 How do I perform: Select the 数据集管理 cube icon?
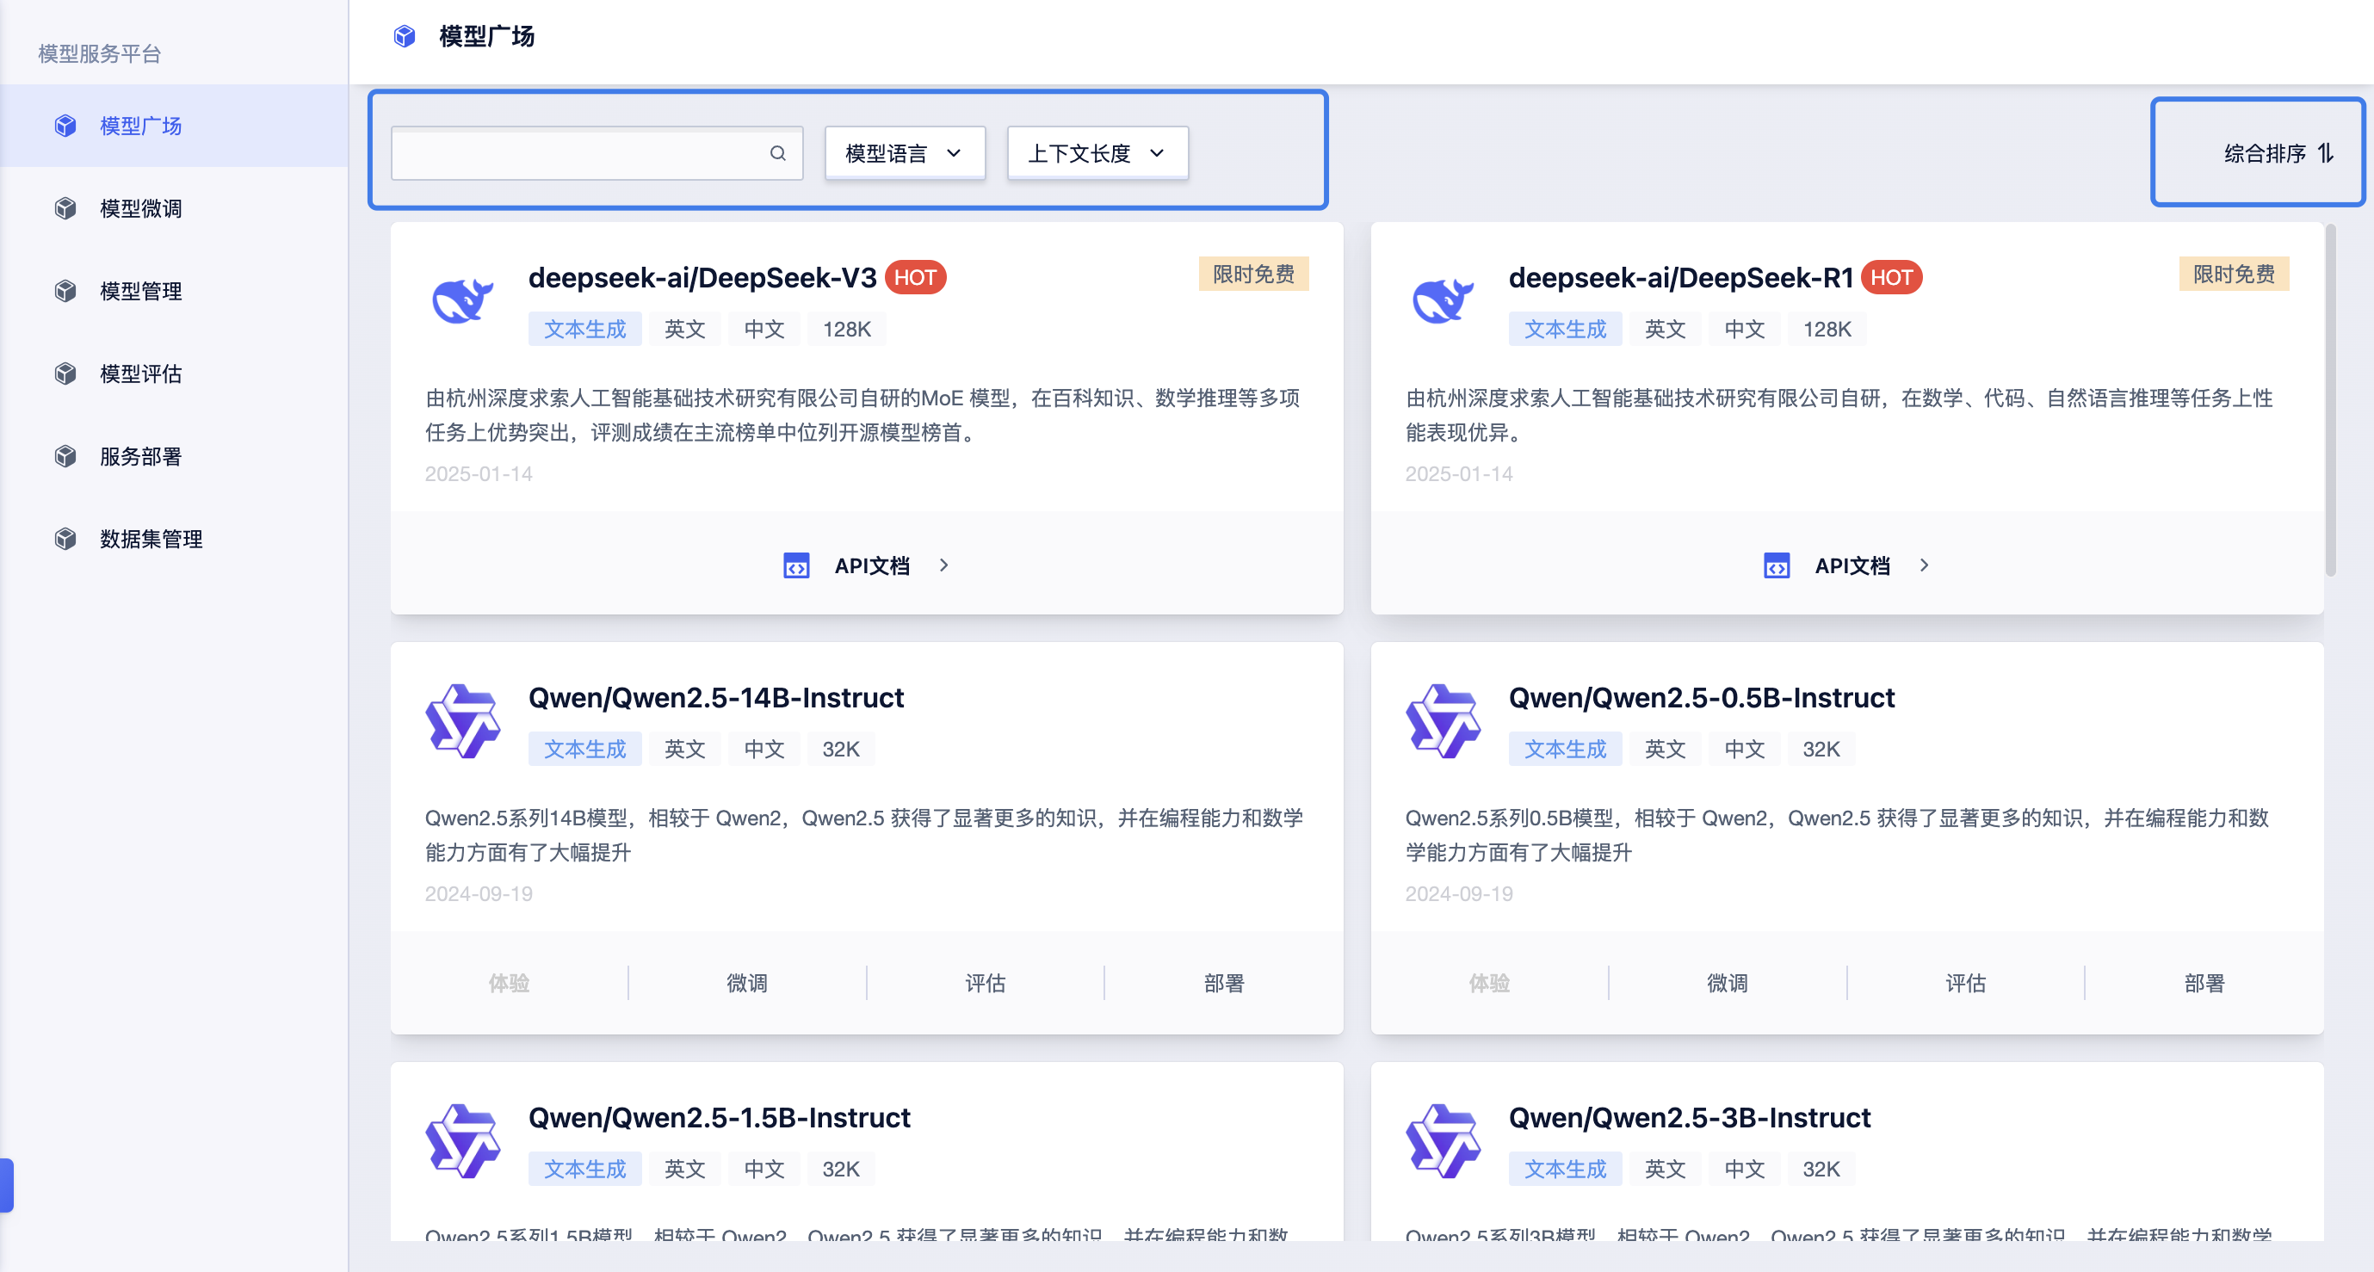point(65,538)
